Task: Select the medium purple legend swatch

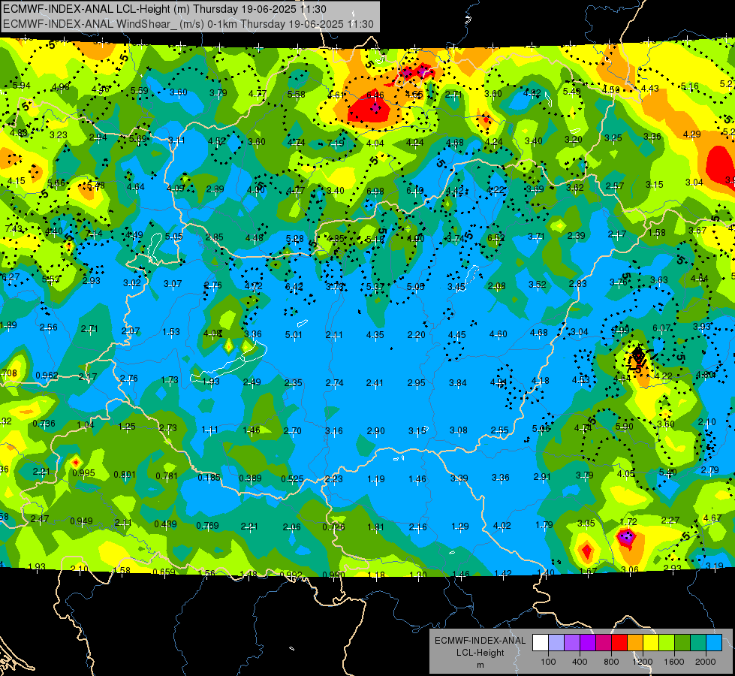Action: [x=572, y=643]
